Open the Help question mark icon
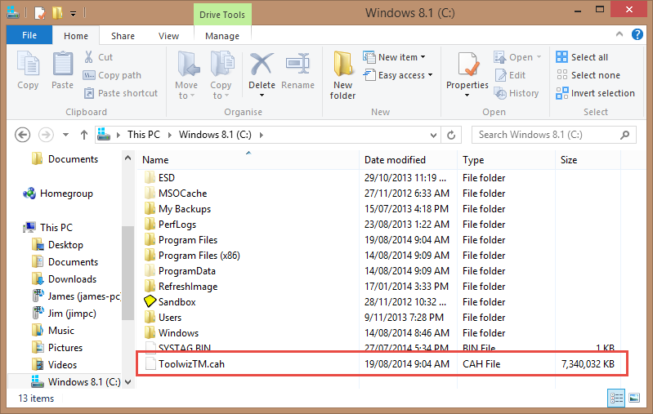This screenshot has width=653, height=414. pyautogui.click(x=637, y=34)
